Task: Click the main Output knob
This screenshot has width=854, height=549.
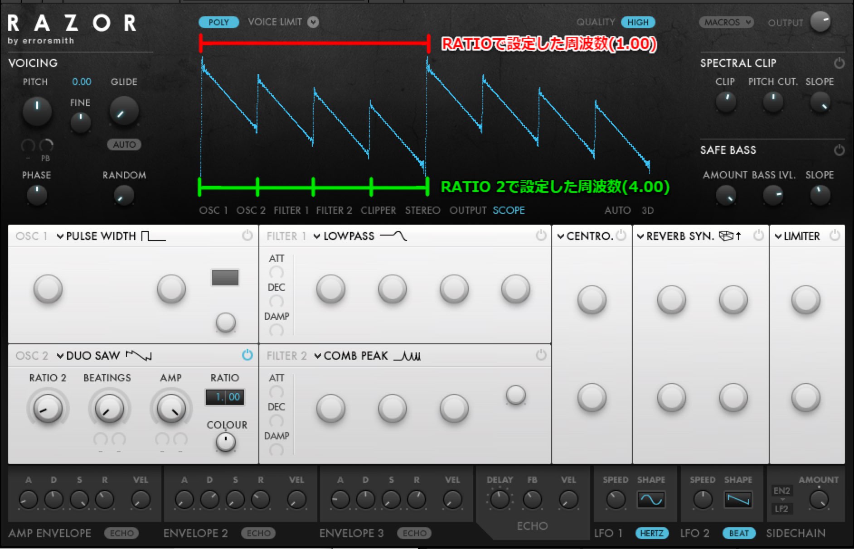Action: pos(820,21)
